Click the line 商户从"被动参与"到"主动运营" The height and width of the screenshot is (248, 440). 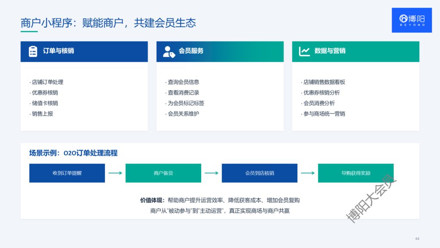[x=220, y=211]
